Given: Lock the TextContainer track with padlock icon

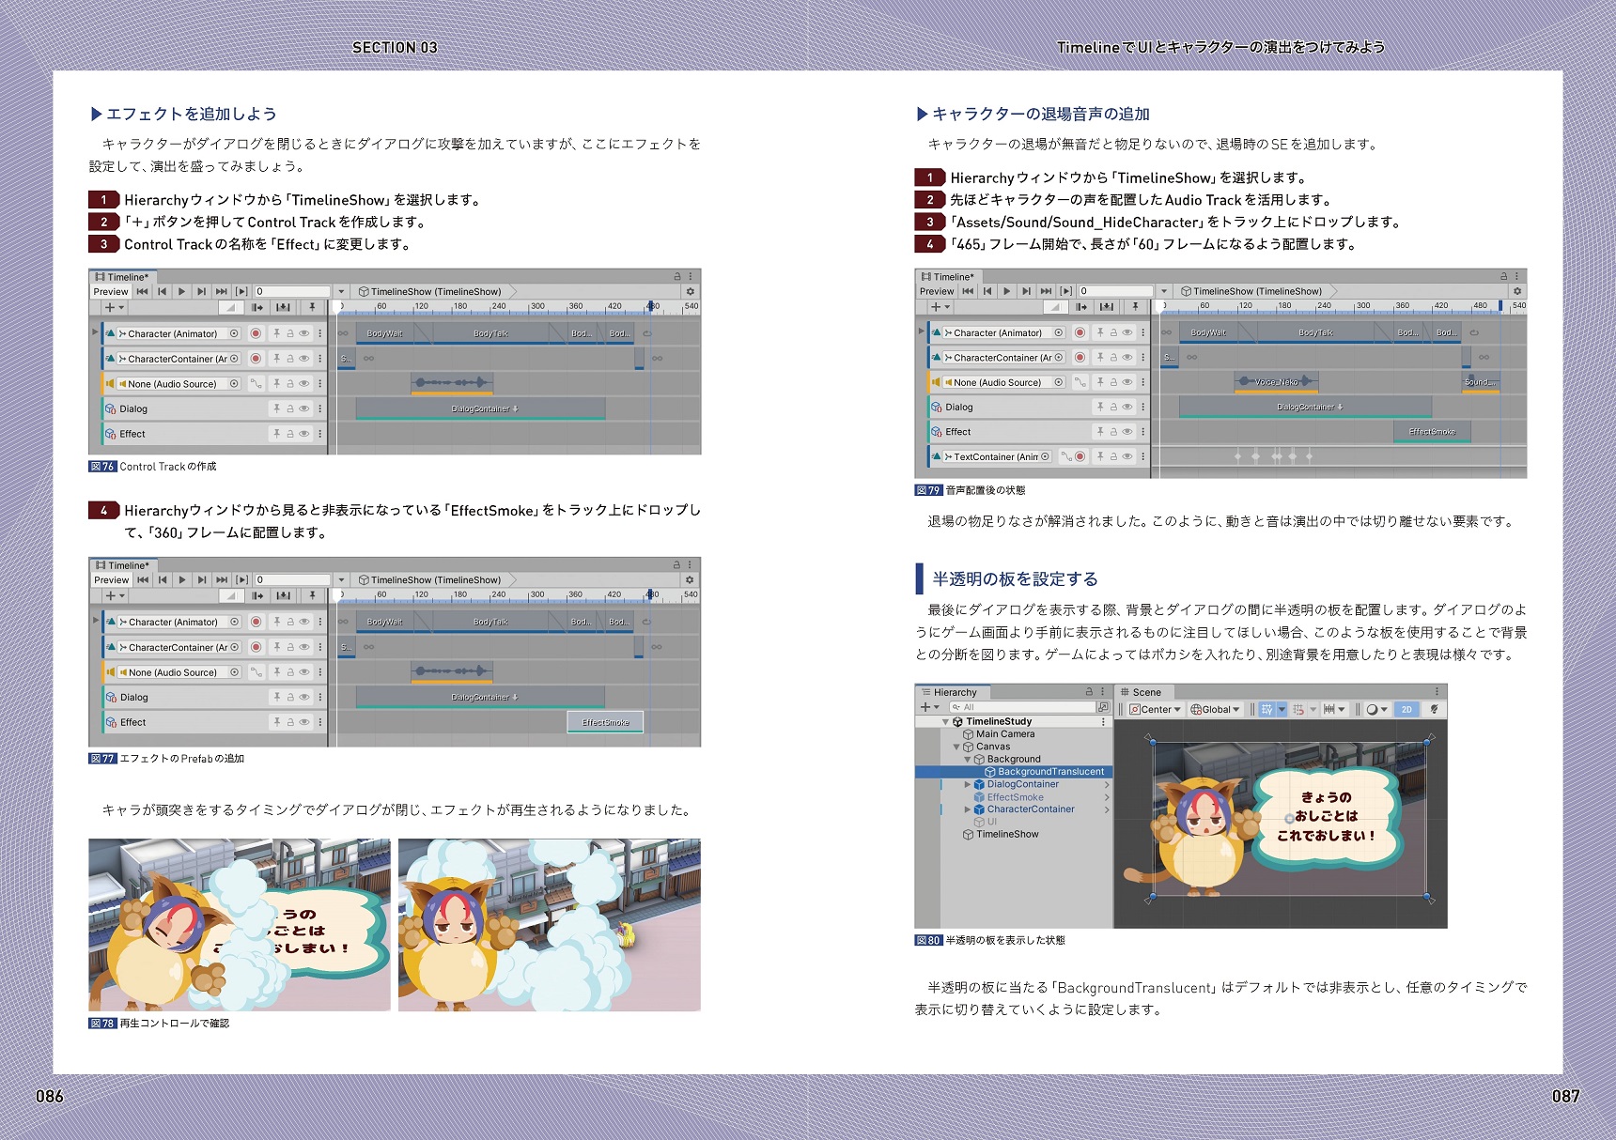Looking at the screenshot, I should (x=1113, y=457).
